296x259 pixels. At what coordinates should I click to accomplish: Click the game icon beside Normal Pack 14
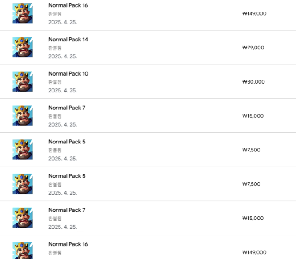22,48
